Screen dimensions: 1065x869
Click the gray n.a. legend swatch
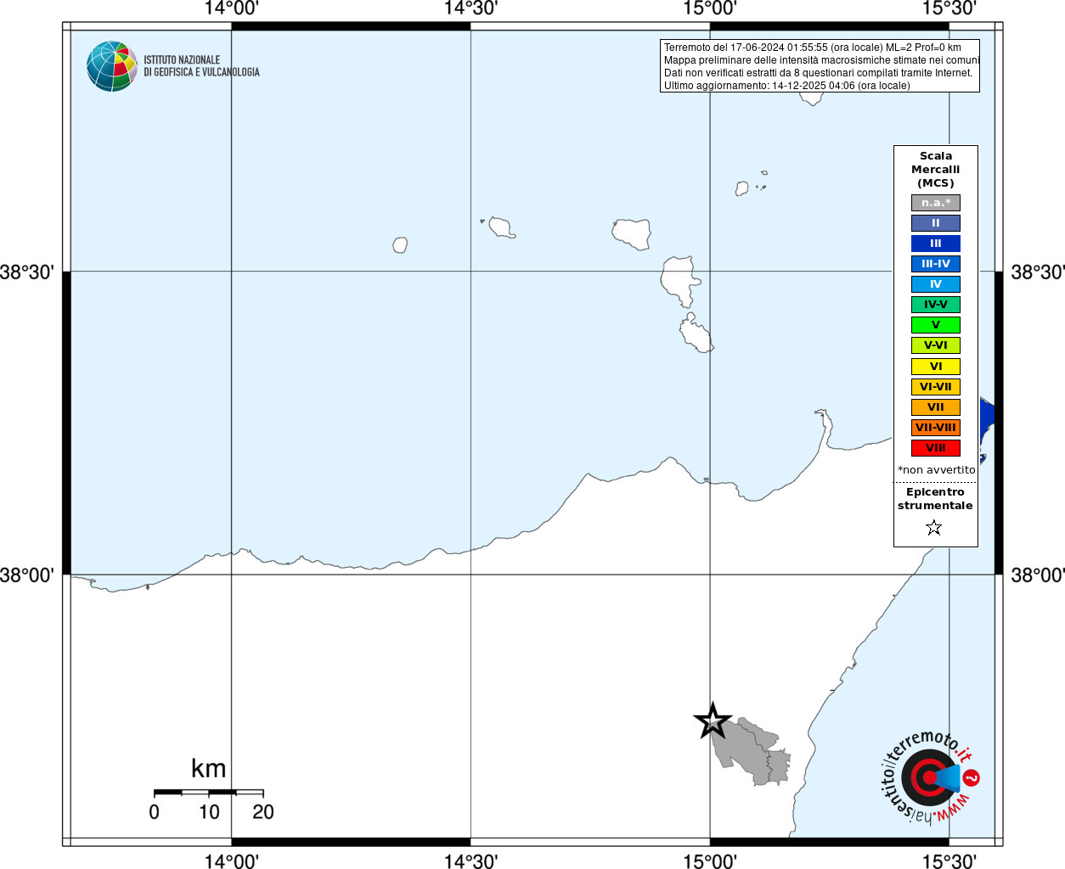click(x=936, y=203)
